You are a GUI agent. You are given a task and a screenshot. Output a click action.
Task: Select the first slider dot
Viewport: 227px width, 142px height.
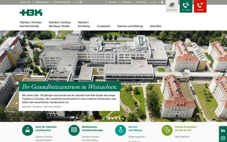point(106,119)
